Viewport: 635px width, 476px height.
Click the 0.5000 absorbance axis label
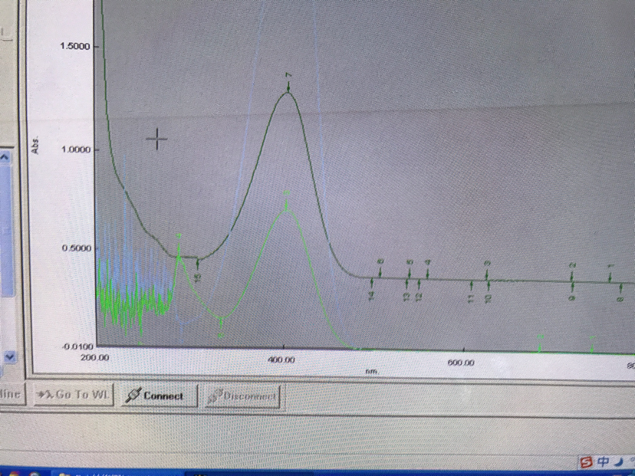(x=77, y=248)
